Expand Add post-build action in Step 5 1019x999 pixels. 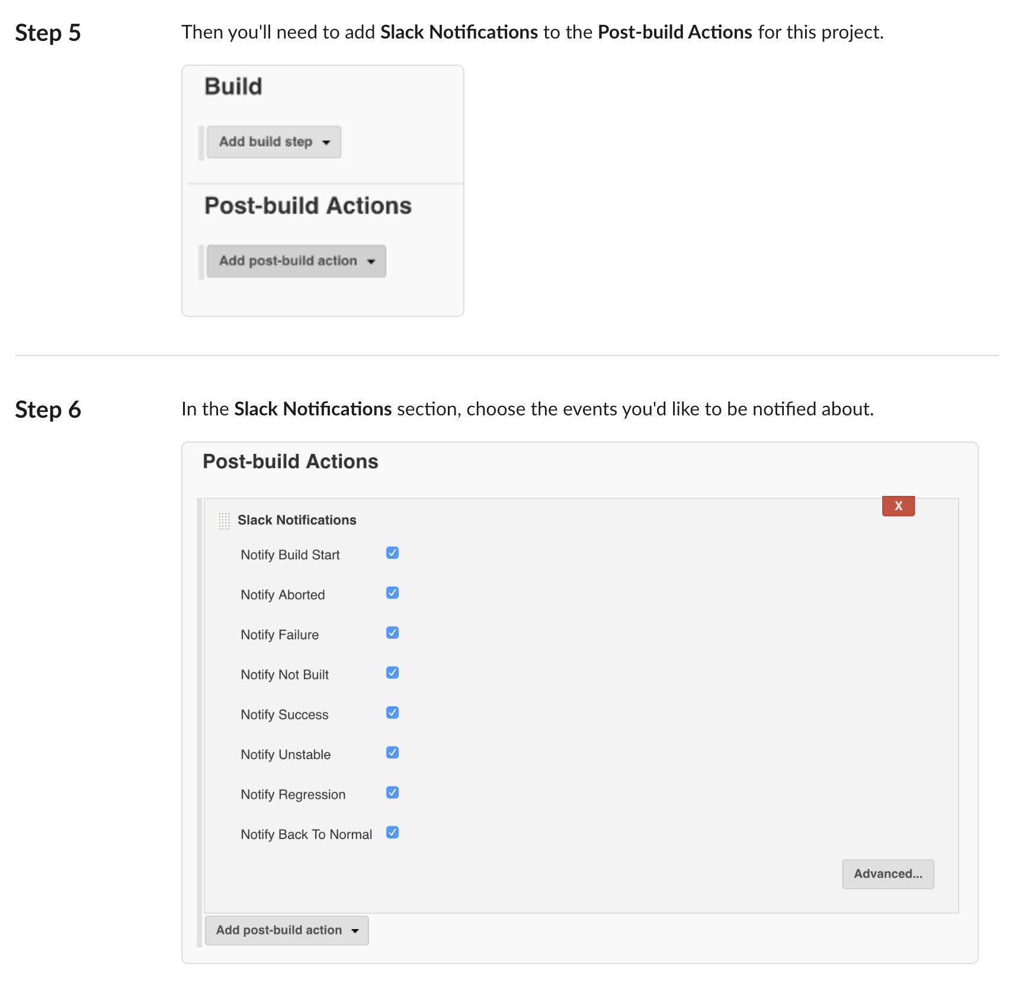(296, 261)
